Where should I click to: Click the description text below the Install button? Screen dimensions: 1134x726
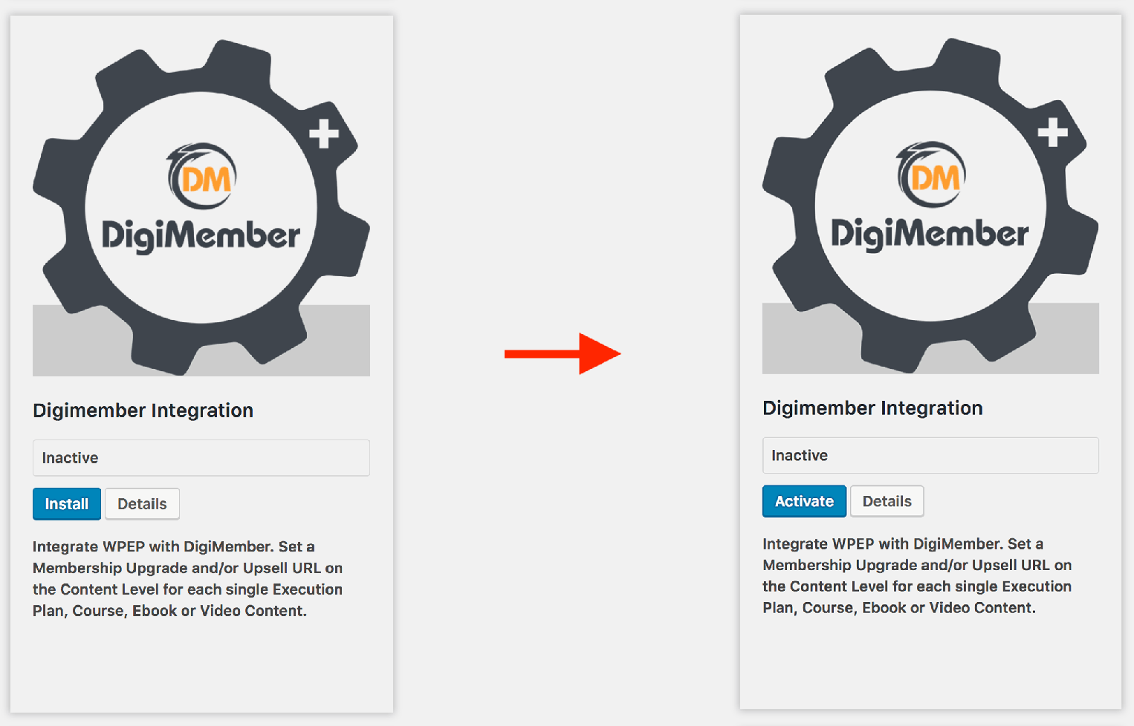(x=187, y=578)
